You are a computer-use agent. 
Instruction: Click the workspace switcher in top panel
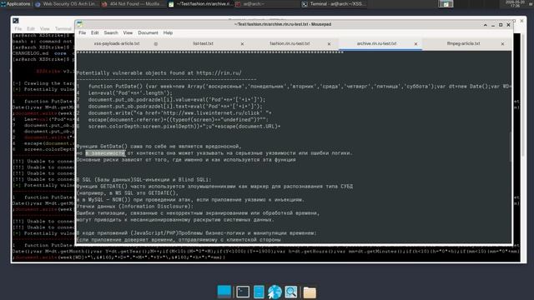coord(446,4)
